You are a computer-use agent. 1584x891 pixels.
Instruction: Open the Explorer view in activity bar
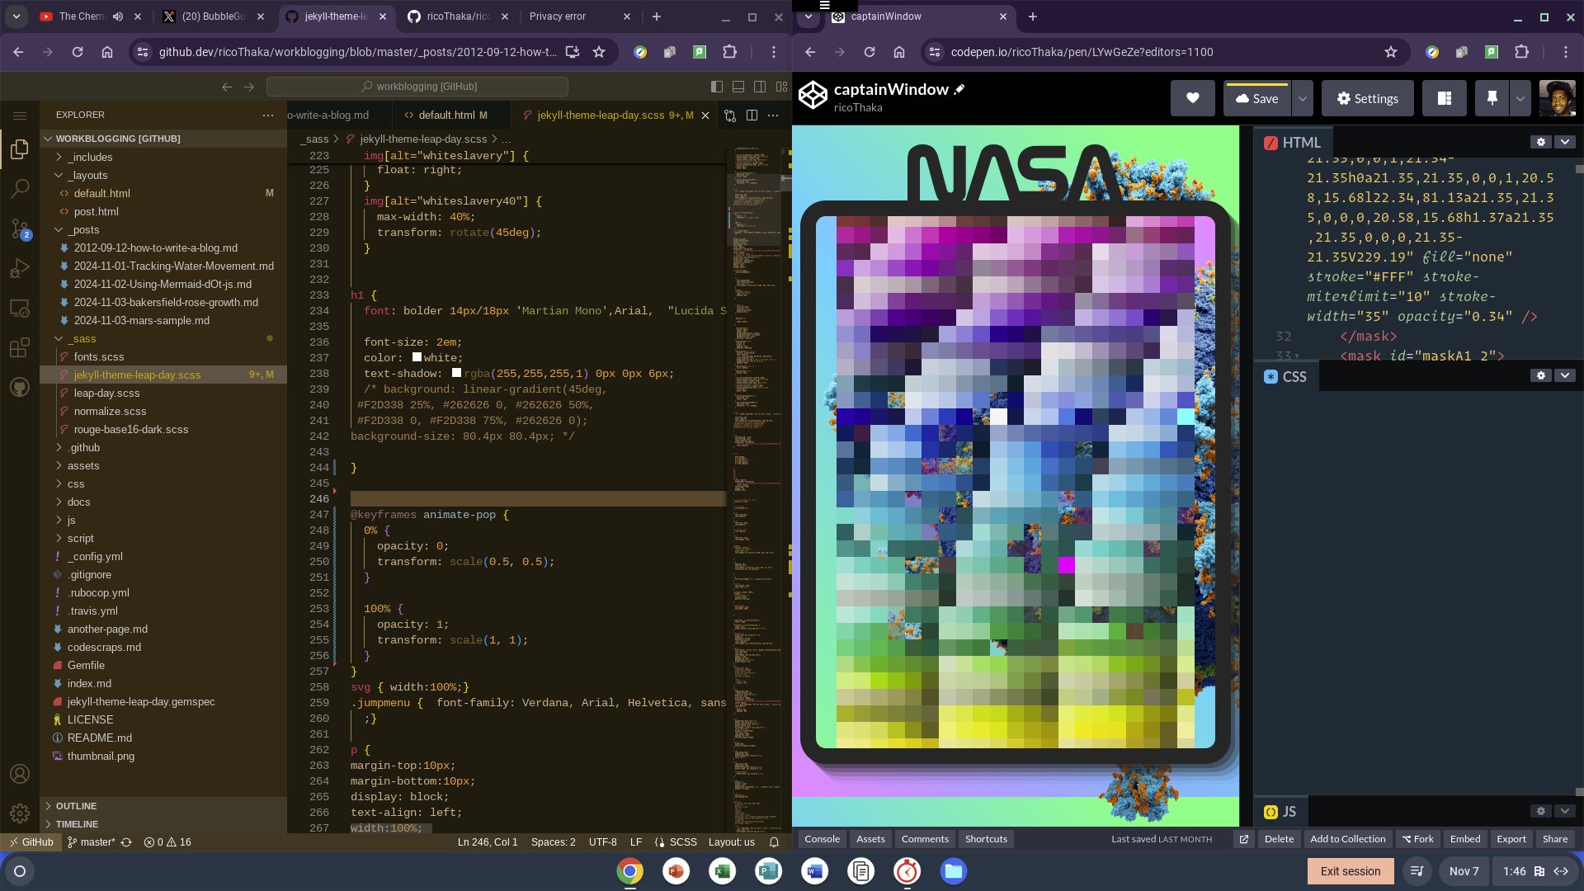pos(20,149)
